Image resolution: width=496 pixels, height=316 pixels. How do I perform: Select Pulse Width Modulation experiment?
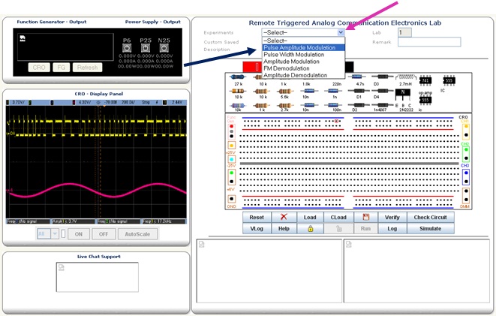[x=303, y=54]
